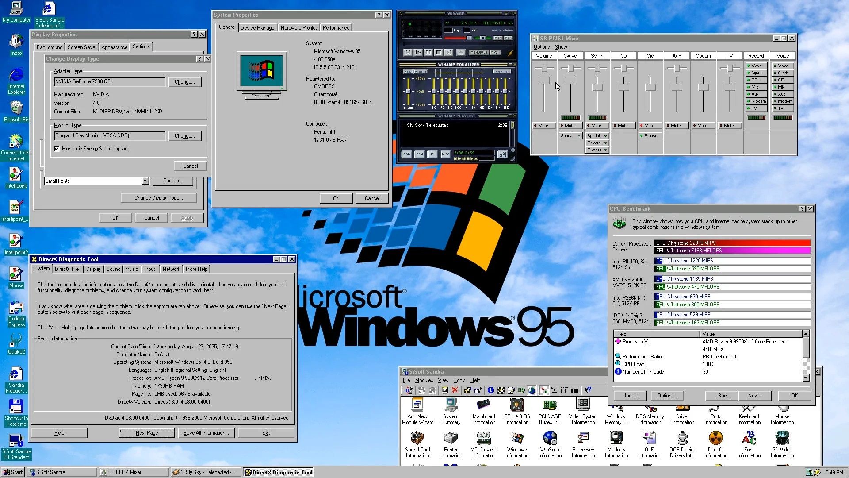Open Recycle Bin desktop icon
This screenshot has width=849, height=478.
[16, 112]
